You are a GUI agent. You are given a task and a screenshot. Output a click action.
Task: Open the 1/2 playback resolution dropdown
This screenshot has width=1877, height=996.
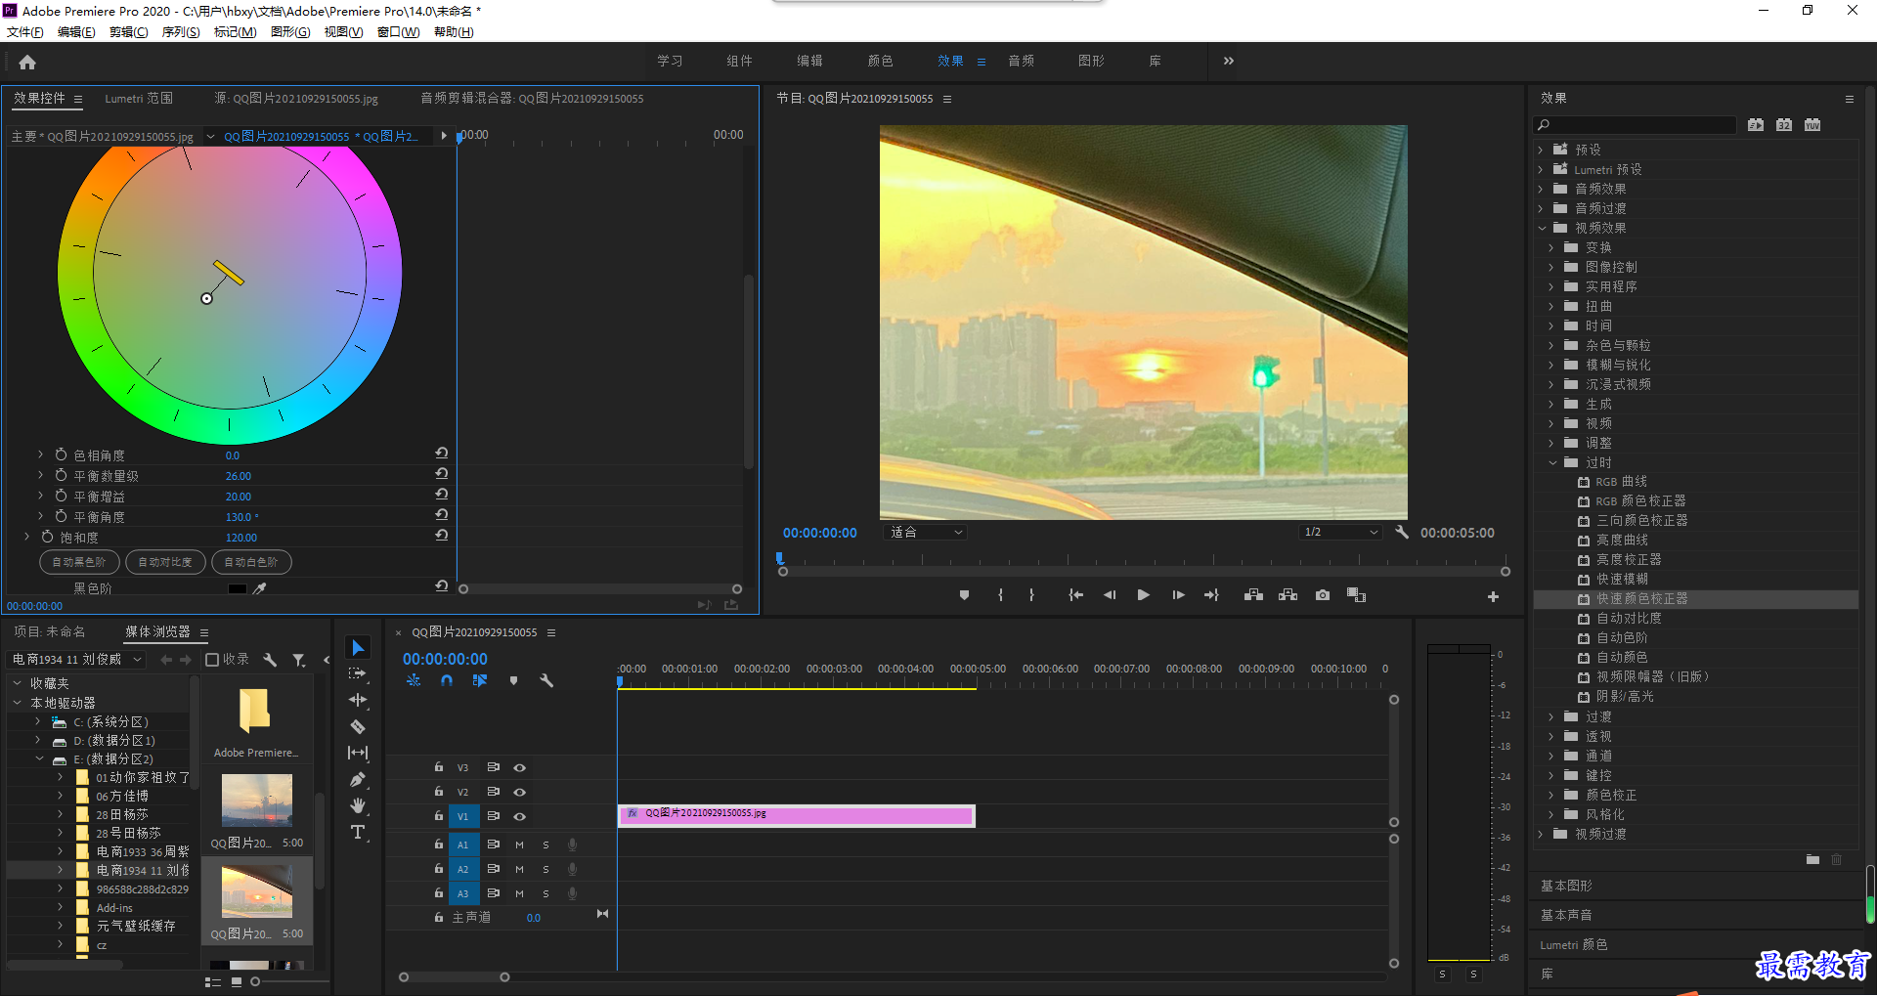(x=1340, y=533)
